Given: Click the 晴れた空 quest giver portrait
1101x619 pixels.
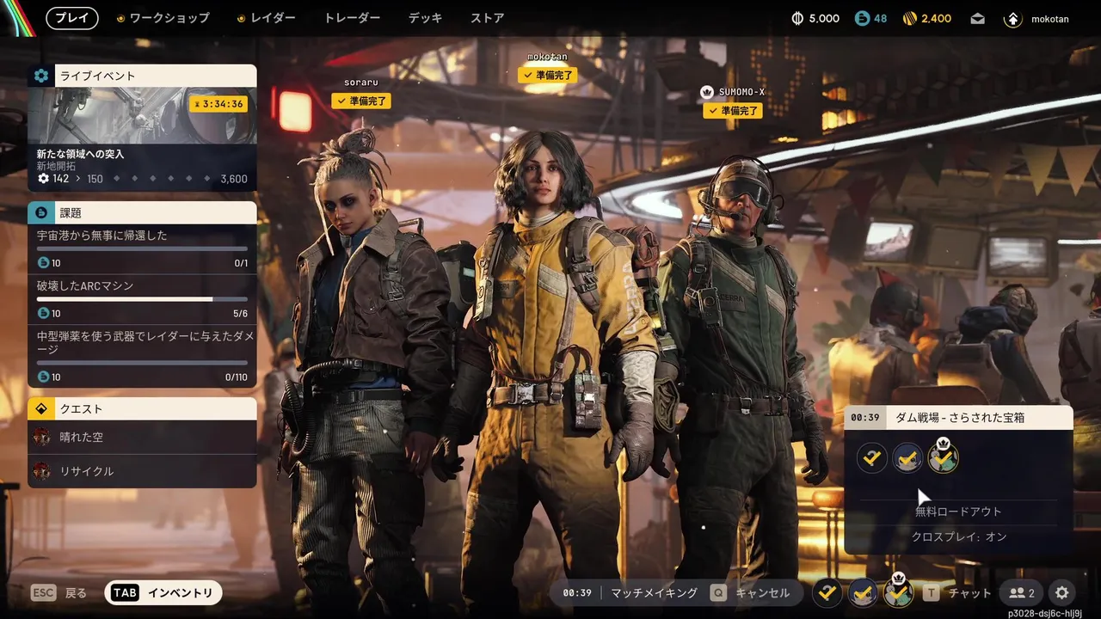Looking at the screenshot, I should tap(42, 437).
